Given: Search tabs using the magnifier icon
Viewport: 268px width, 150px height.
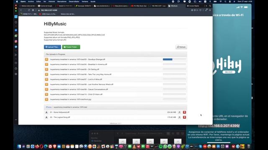Looking at the screenshot, I should [210, 6].
